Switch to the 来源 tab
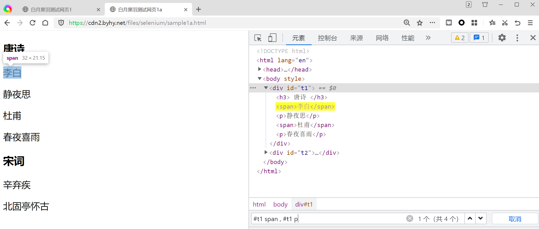539x229 pixels. 356,38
